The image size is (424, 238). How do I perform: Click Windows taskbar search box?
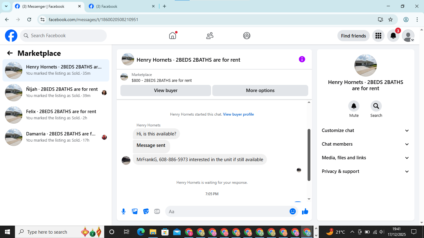60,232
